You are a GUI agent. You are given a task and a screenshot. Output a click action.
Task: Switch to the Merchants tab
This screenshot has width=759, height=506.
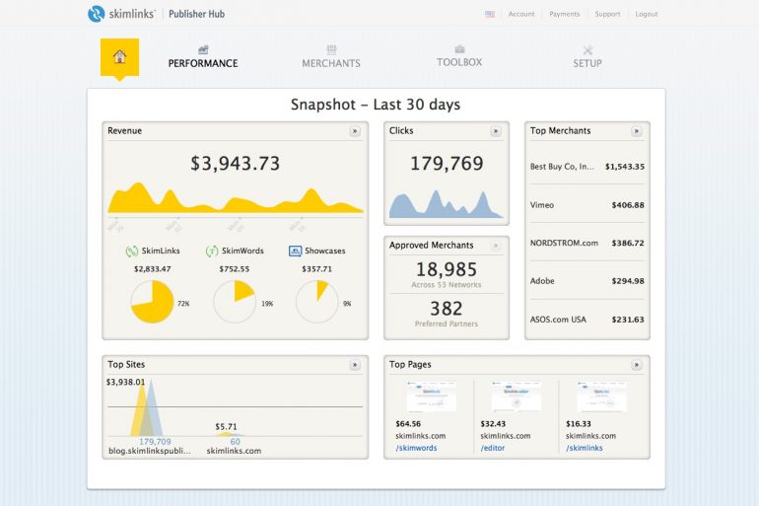(x=331, y=63)
